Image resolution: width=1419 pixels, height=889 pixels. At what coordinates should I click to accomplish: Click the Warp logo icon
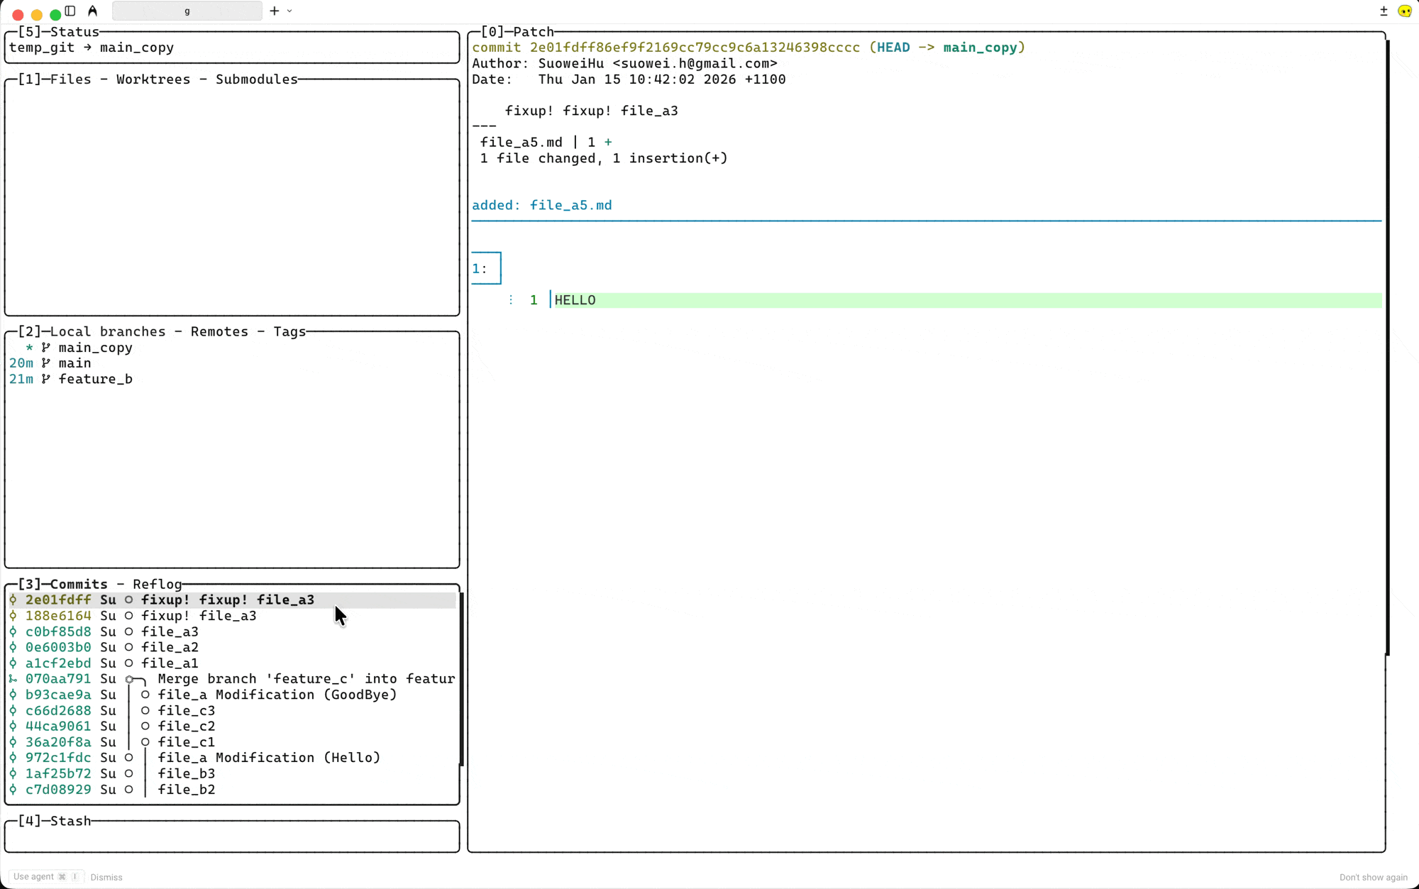(93, 11)
